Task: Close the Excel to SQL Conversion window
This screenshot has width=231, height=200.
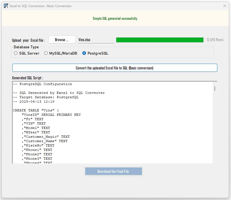Action: pyautogui.click(x=224, y=6)
